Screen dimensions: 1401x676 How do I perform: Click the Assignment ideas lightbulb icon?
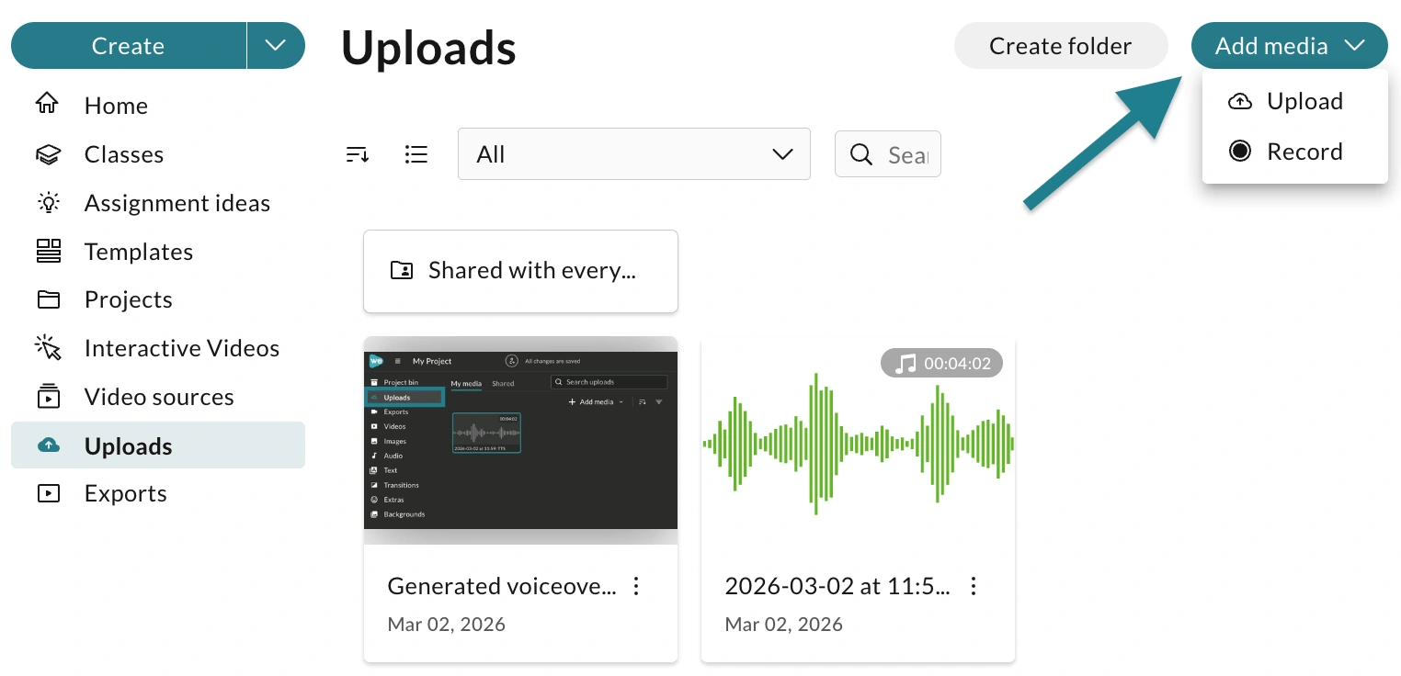[48, 202]
